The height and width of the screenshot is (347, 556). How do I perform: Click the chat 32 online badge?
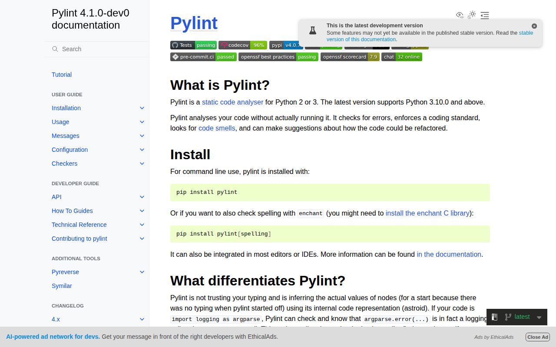point(402,57)
